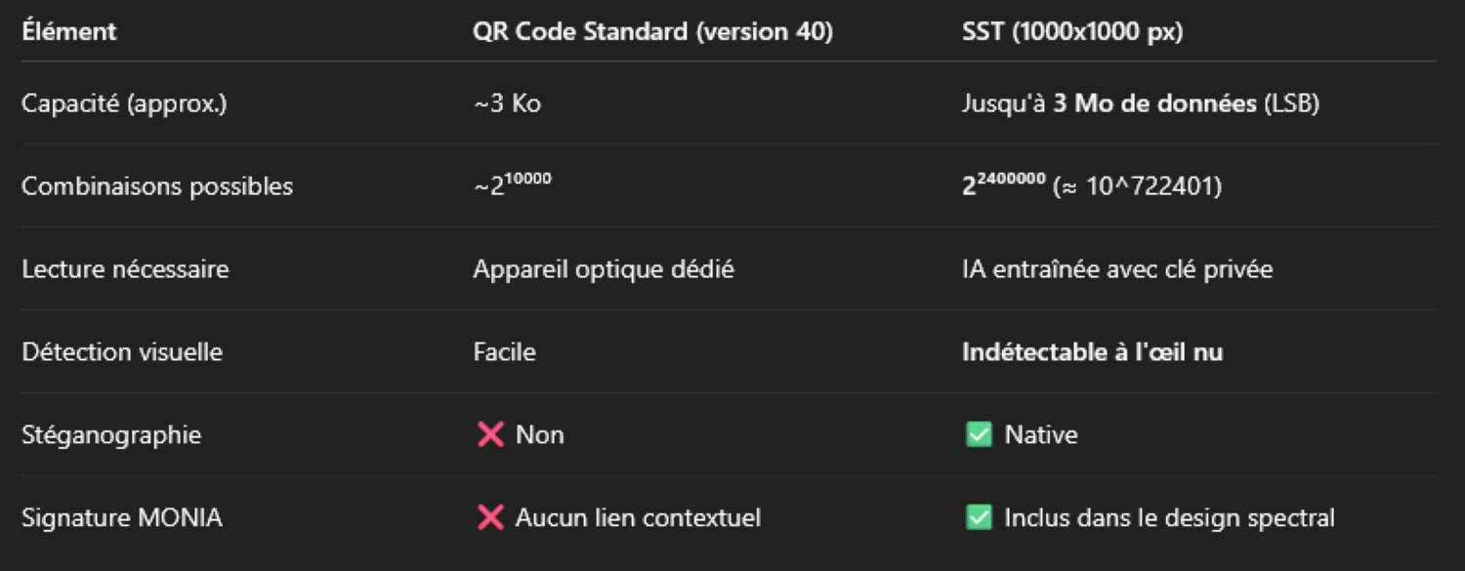1465x571 pixels.
Task: Select the "QR Code Standard (version 40)" header
Action: (x=652, y=31)
